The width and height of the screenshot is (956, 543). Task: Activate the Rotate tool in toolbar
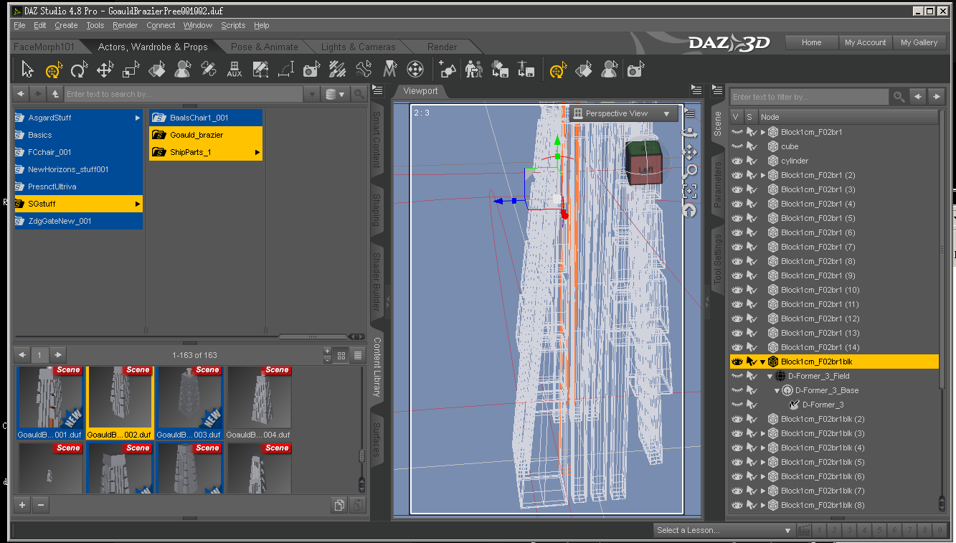tap(79, 70)
